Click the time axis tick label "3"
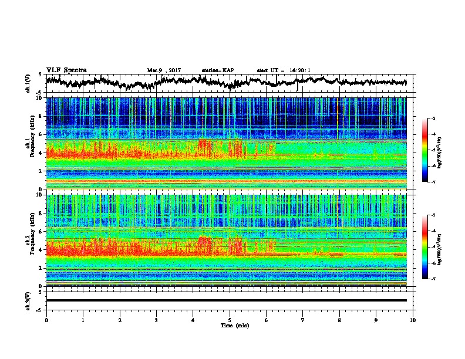 156,320
